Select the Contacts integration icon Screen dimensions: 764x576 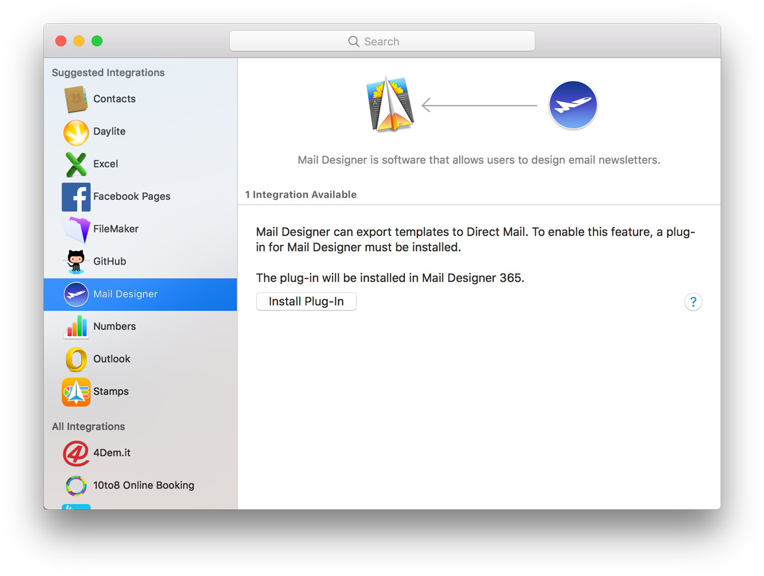coord(76,98)
